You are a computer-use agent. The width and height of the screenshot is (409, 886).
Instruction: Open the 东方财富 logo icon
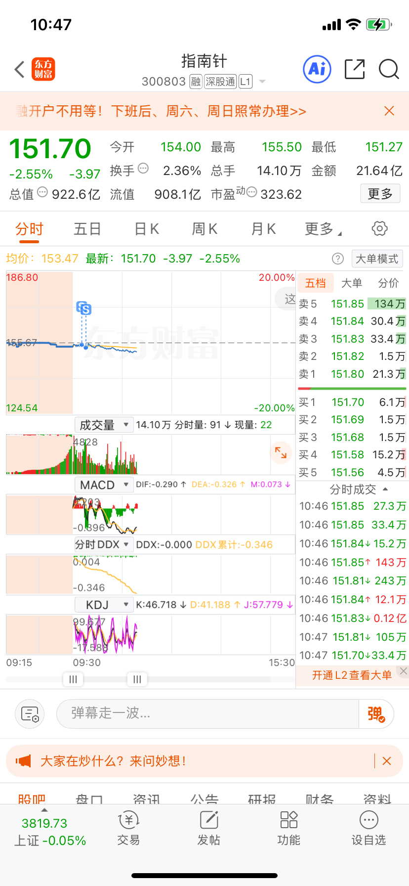click(x=43, y=69)
